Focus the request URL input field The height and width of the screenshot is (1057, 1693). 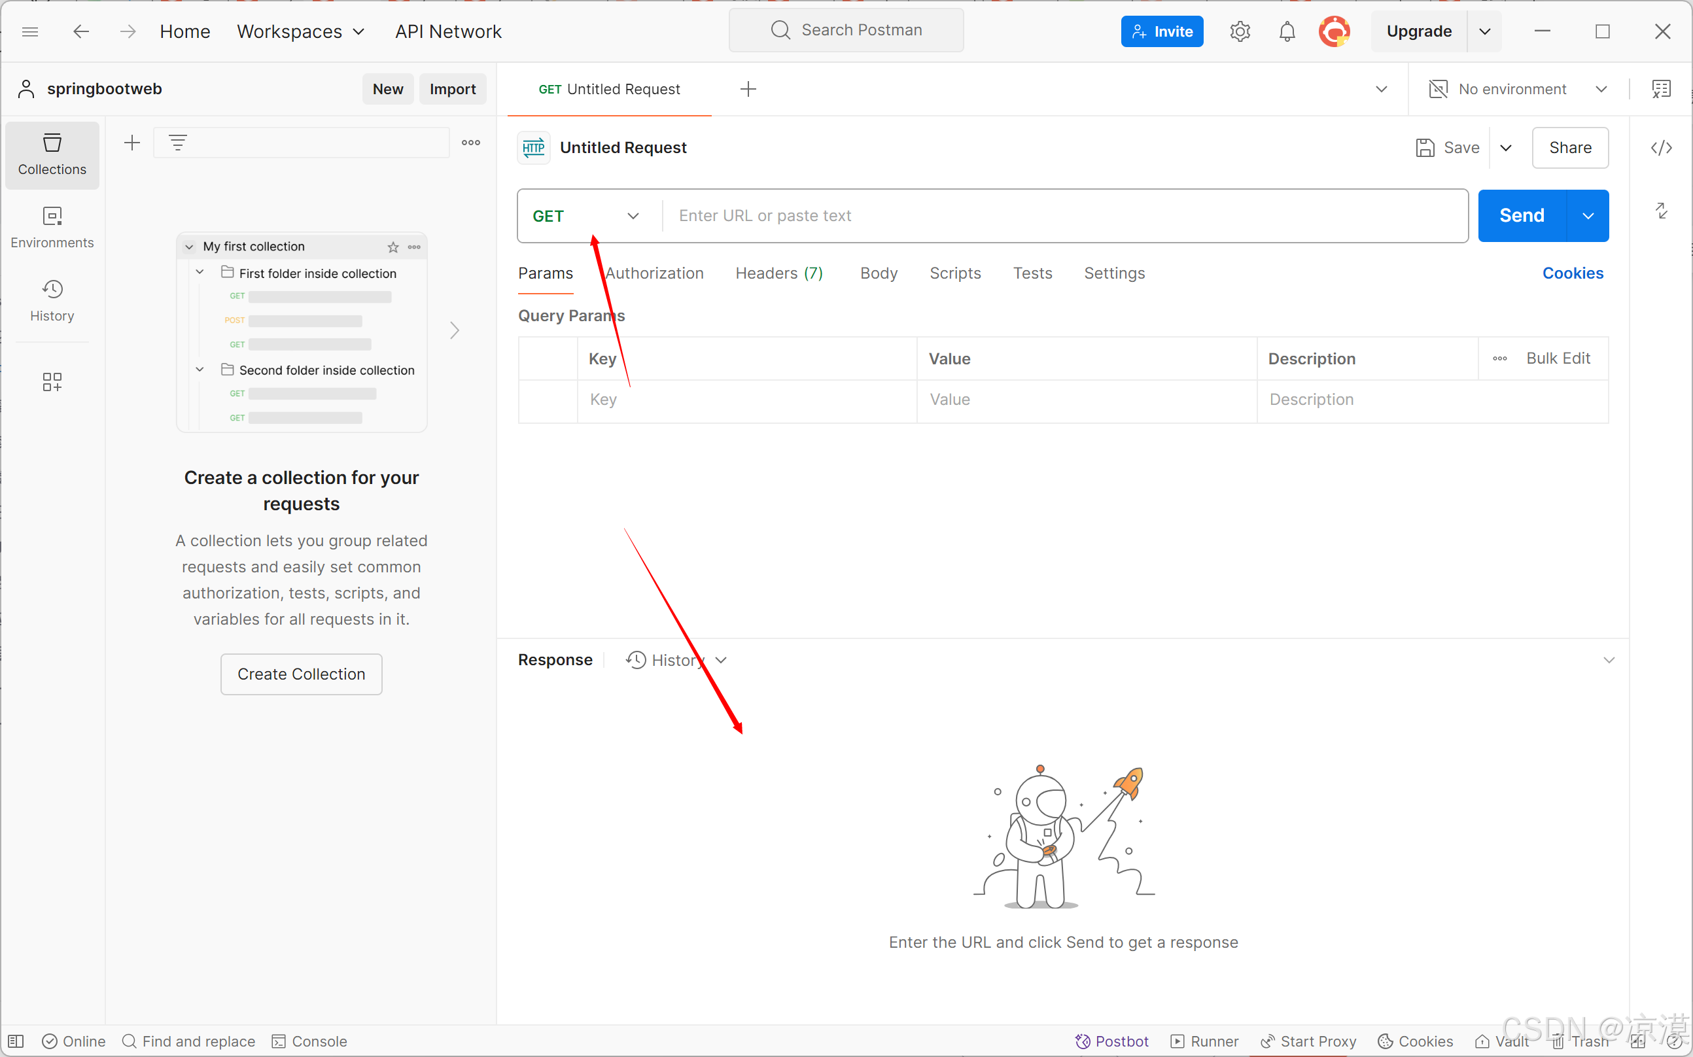pyautogui.click(x=1064, y=216)
